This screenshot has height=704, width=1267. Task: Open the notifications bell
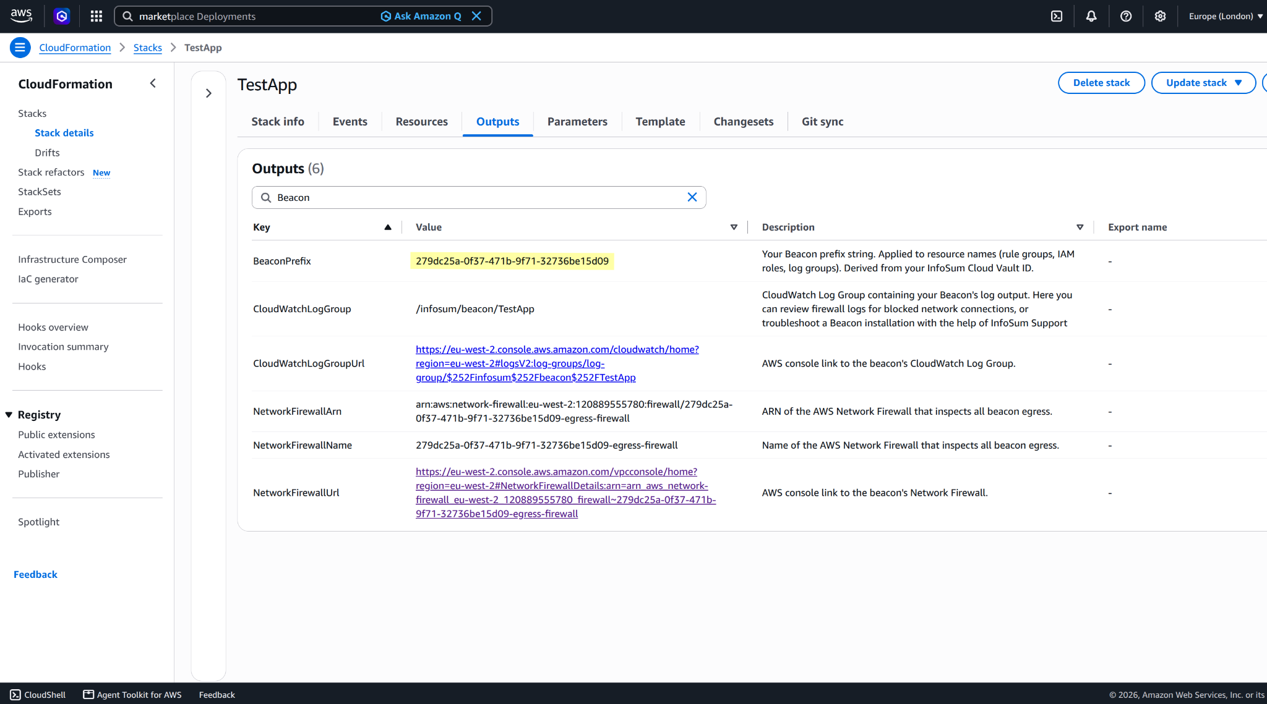(x=1091, y=16)
